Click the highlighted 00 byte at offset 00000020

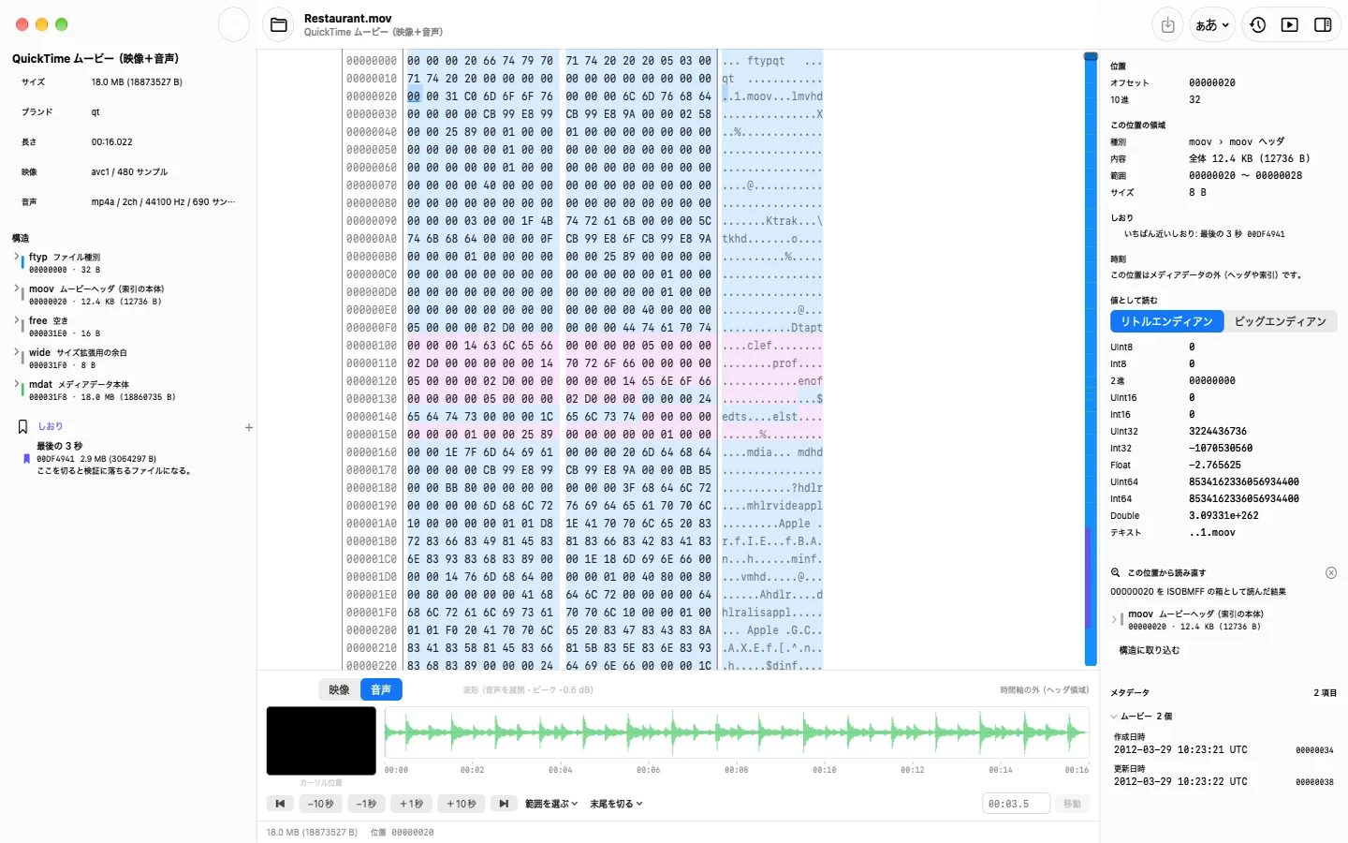tap(414, 96)
